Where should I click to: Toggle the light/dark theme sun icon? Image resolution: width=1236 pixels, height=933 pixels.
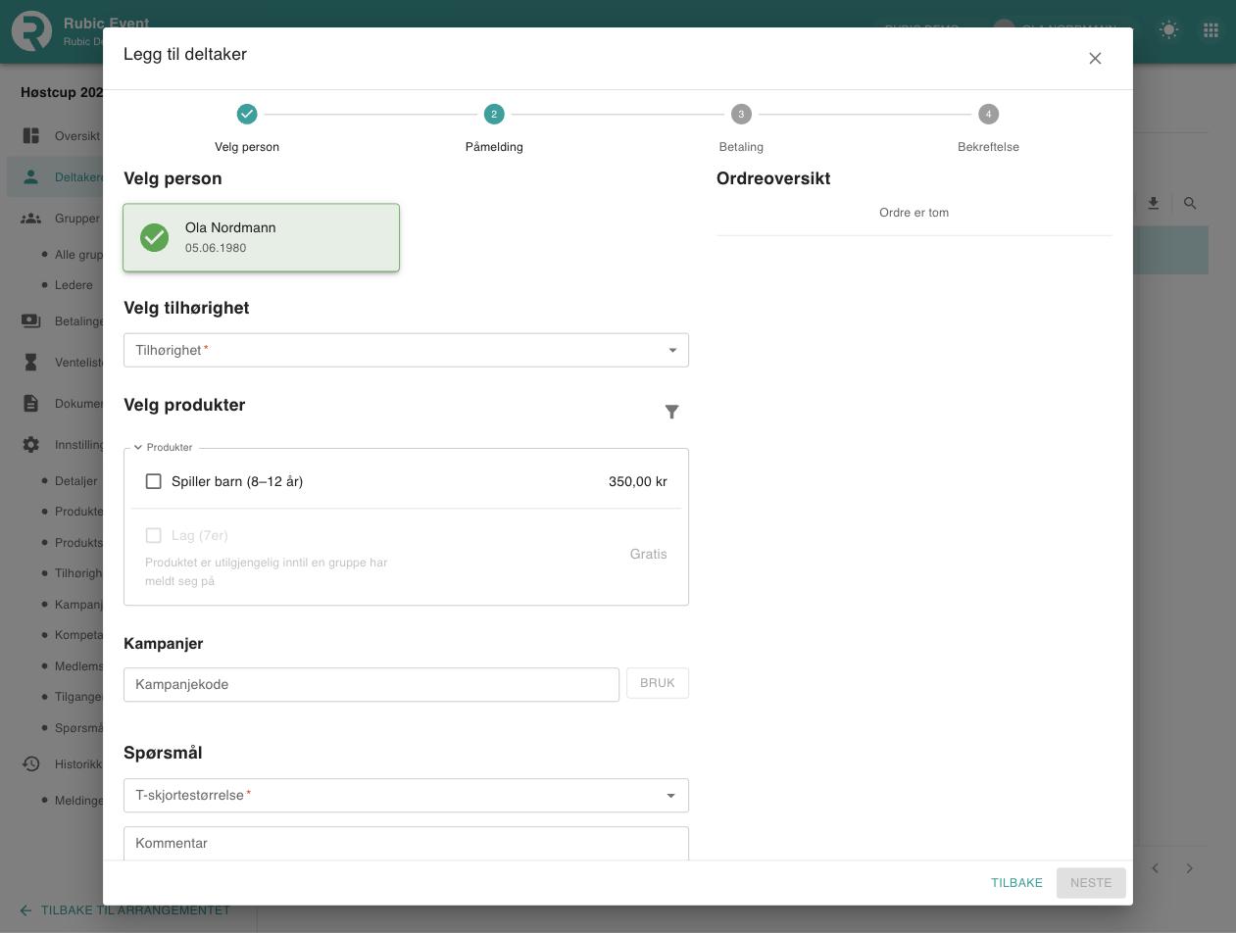coord(1168,29)
